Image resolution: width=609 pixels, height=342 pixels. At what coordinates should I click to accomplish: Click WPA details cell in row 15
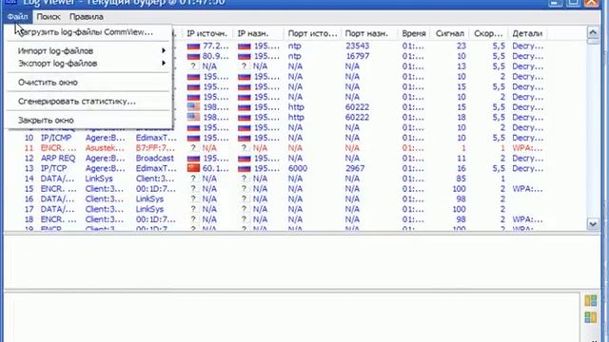click(x=527, y=189)
